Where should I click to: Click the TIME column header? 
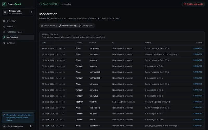[44, 43]
